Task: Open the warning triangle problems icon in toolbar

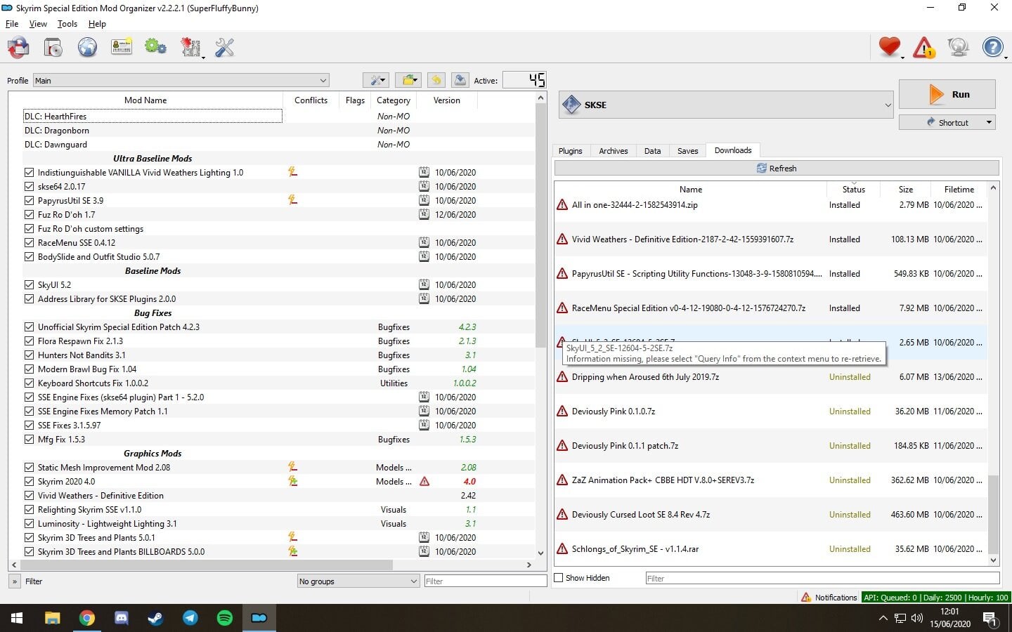Action: (x=923, y=48)
